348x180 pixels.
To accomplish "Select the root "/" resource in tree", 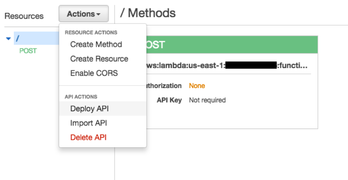I will tap(18, 38).
